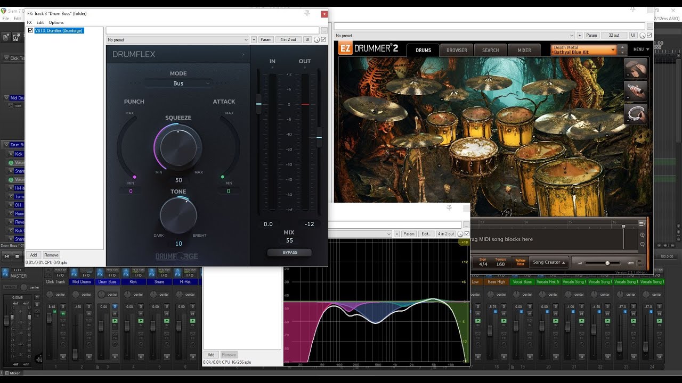Open EZdrummer MENU dropdown
Viewport: 682px width, 383px height.
coord(642,50)
